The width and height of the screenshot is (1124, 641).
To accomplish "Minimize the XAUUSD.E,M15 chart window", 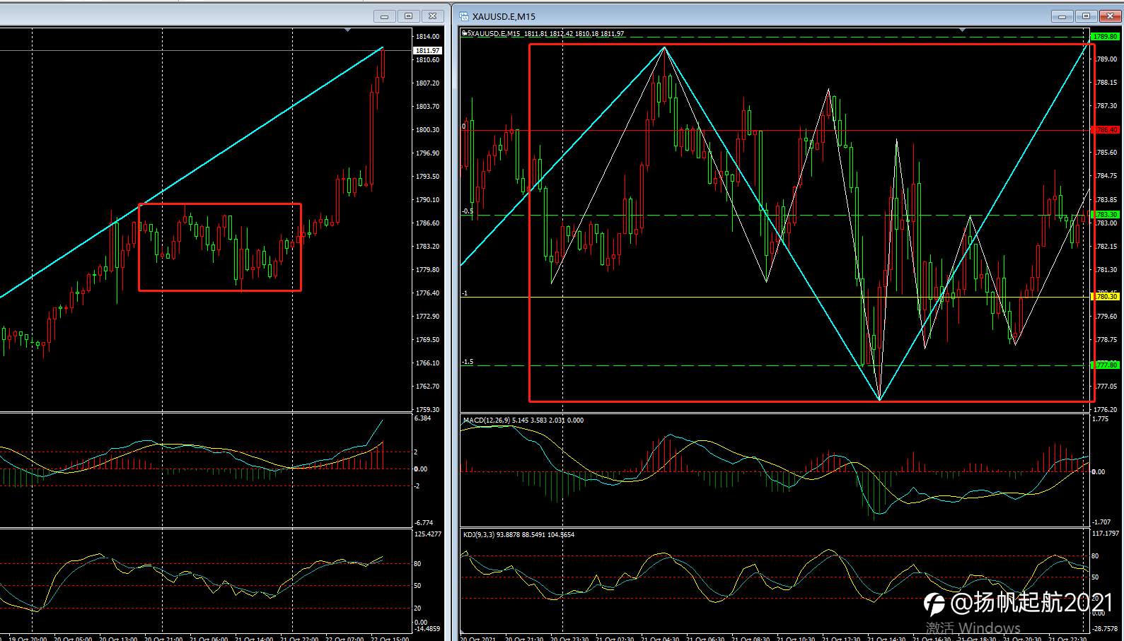I will coord(1062,16).
